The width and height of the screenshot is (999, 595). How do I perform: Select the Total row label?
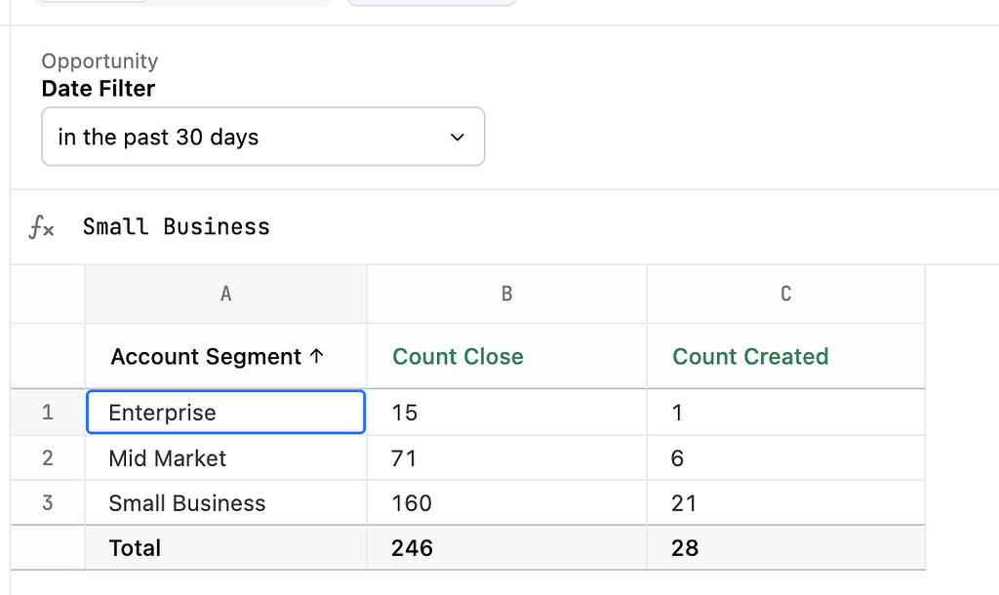pyautogui.click(x=134, y=547)
